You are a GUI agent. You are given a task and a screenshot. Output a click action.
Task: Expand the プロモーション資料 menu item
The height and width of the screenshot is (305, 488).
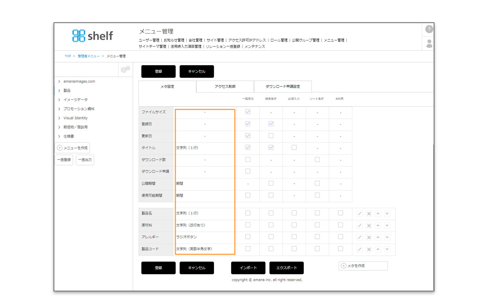[59, 109]
